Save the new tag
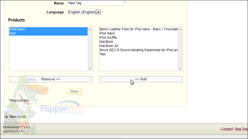Viewport: 248px width, 139px height. pos(74,91)
